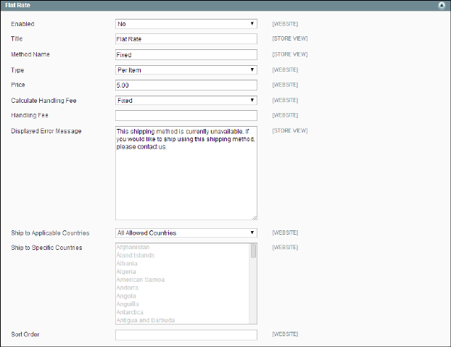Open the Enabled dropdown
This screenshot has height=347, width=451.
click(186, 24)
